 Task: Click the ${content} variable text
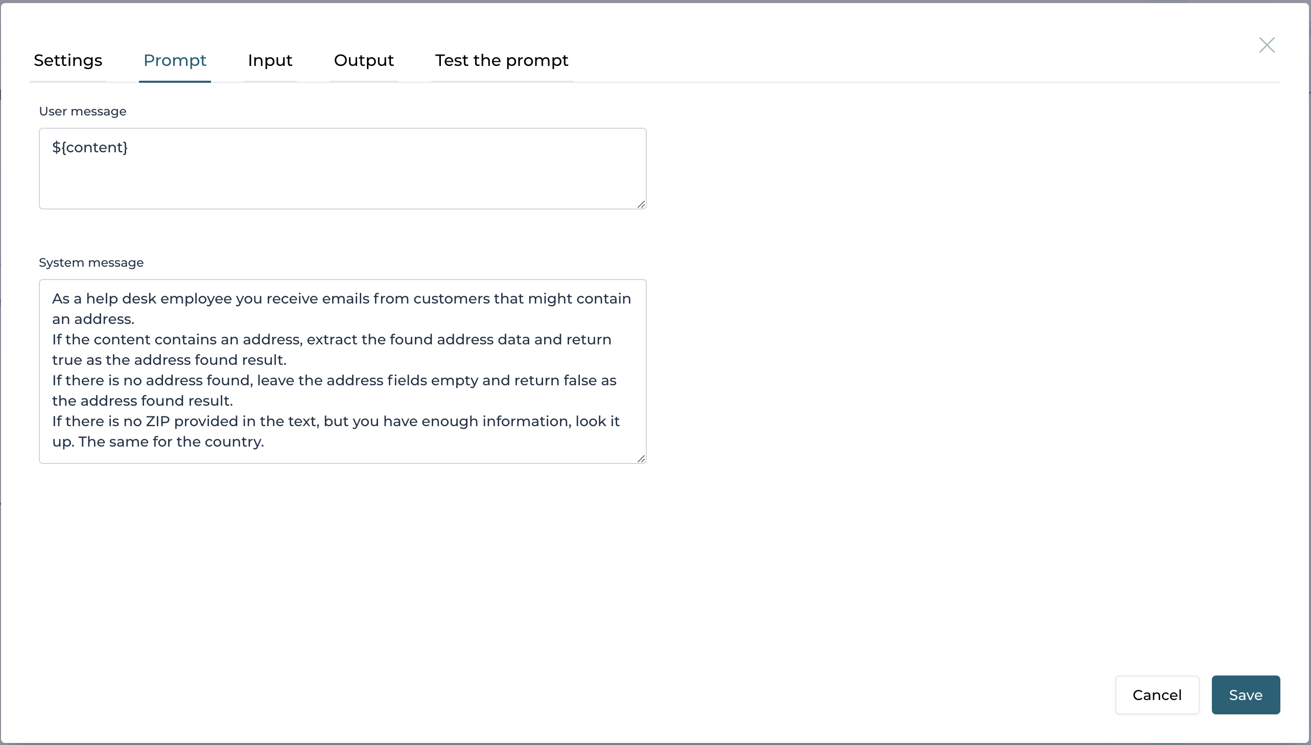[x=90, y=147]
